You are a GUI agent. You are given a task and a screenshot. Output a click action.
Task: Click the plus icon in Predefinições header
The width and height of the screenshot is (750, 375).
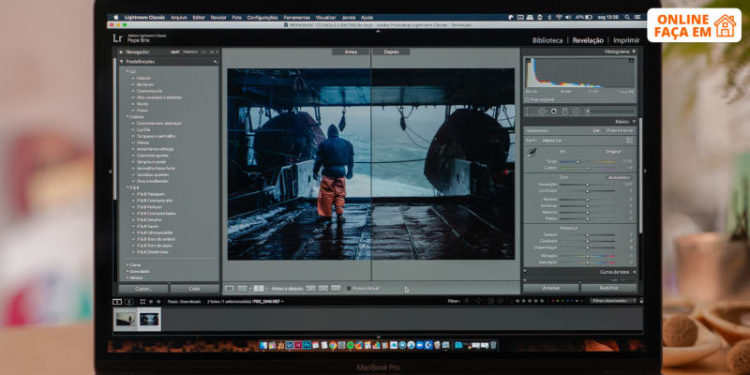[x=215, y=62]
